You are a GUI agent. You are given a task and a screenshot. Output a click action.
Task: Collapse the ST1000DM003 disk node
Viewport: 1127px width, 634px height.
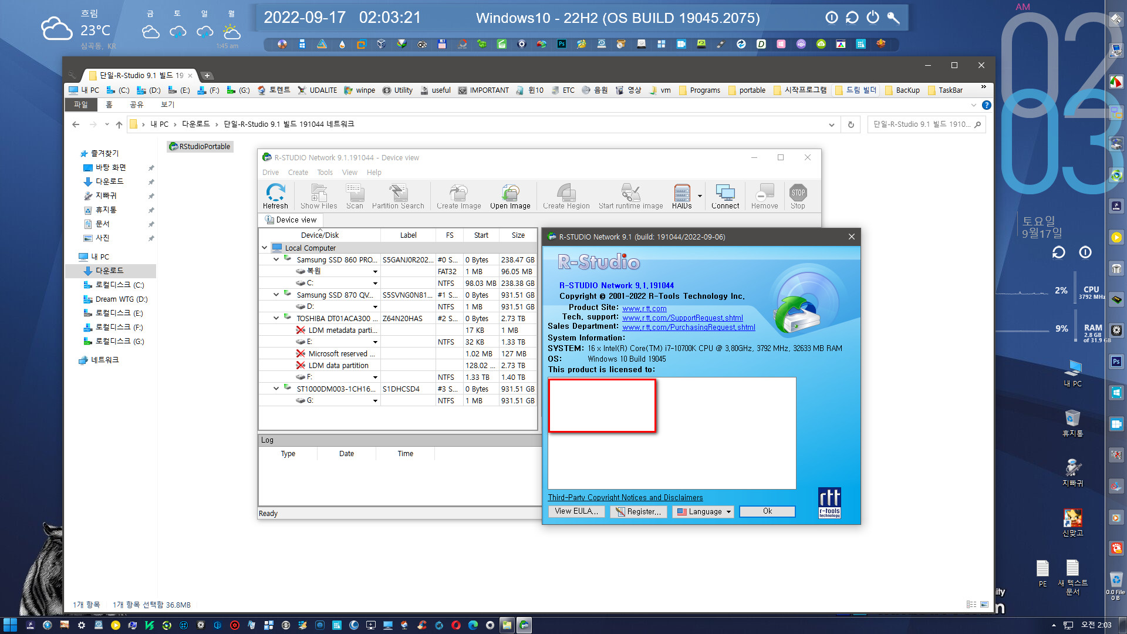276,389
